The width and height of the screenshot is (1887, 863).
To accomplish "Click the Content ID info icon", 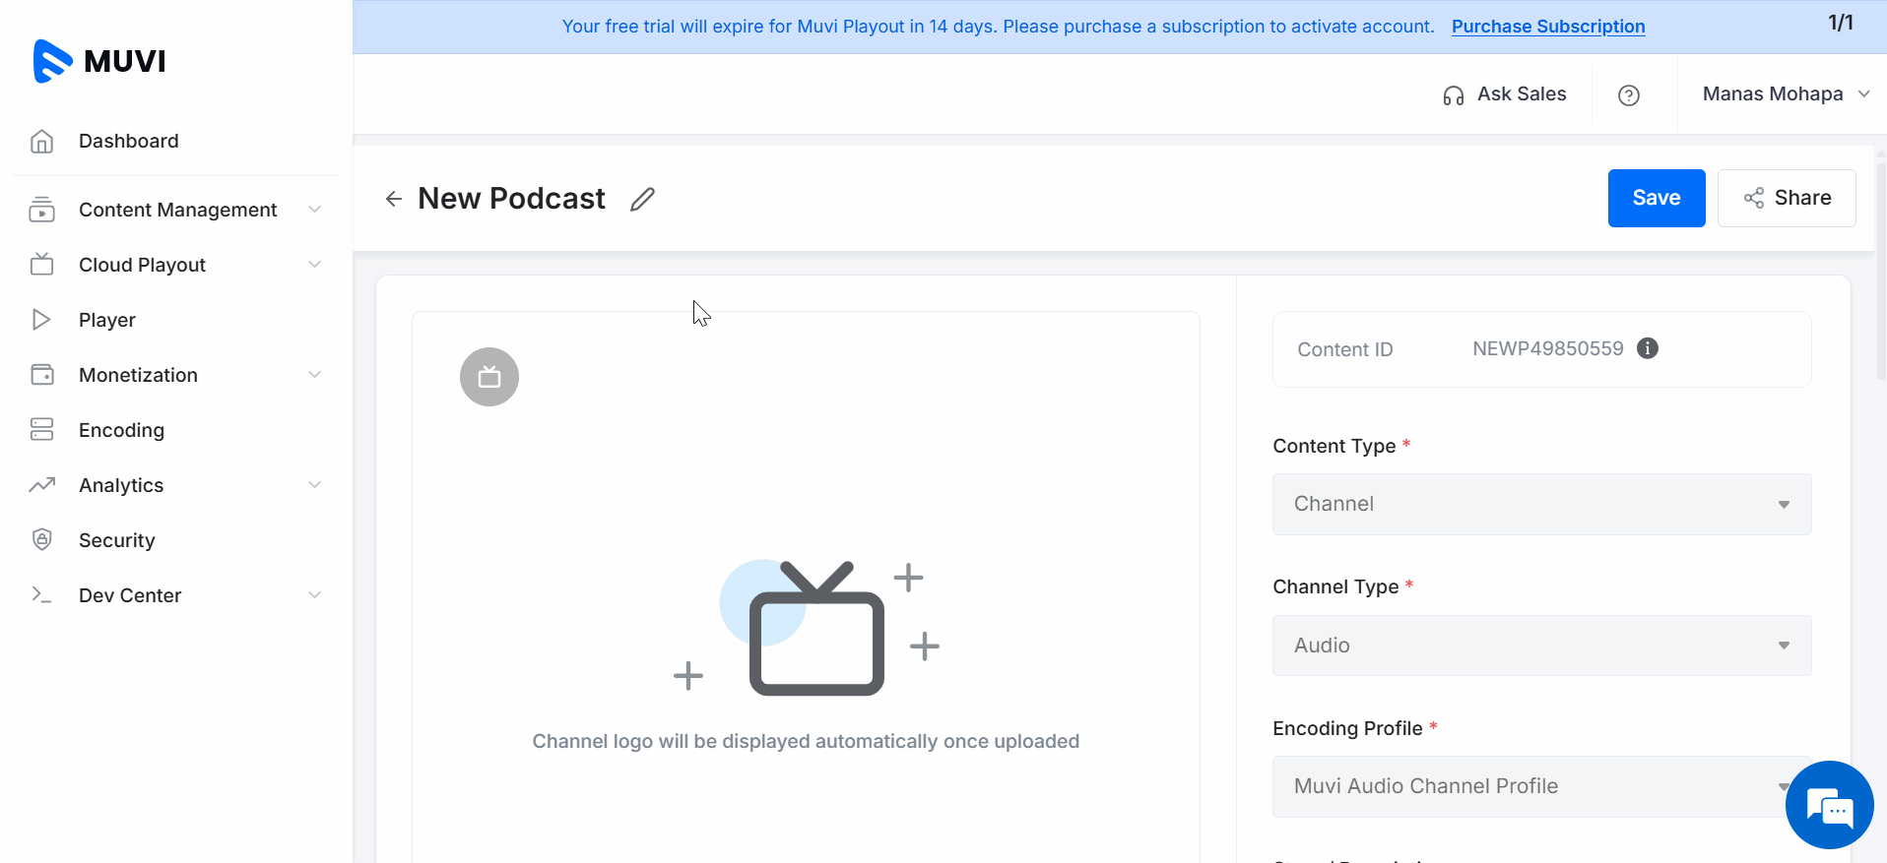I will (x=1647, y=348).
